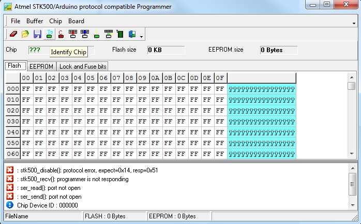Click the chip icon with red arrow
This screenshot has height=224, width=361.
tap(72, 34)
